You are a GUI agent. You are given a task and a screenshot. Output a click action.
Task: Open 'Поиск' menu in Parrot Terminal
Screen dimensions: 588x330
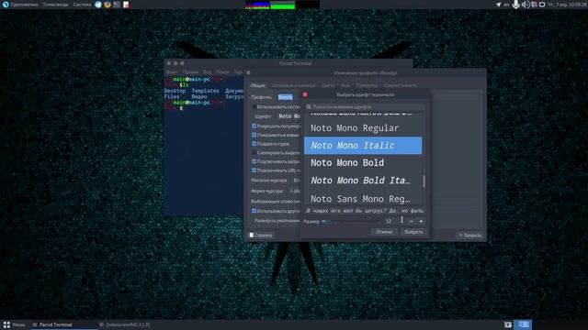pyautogui.click(x=222, y=71)
